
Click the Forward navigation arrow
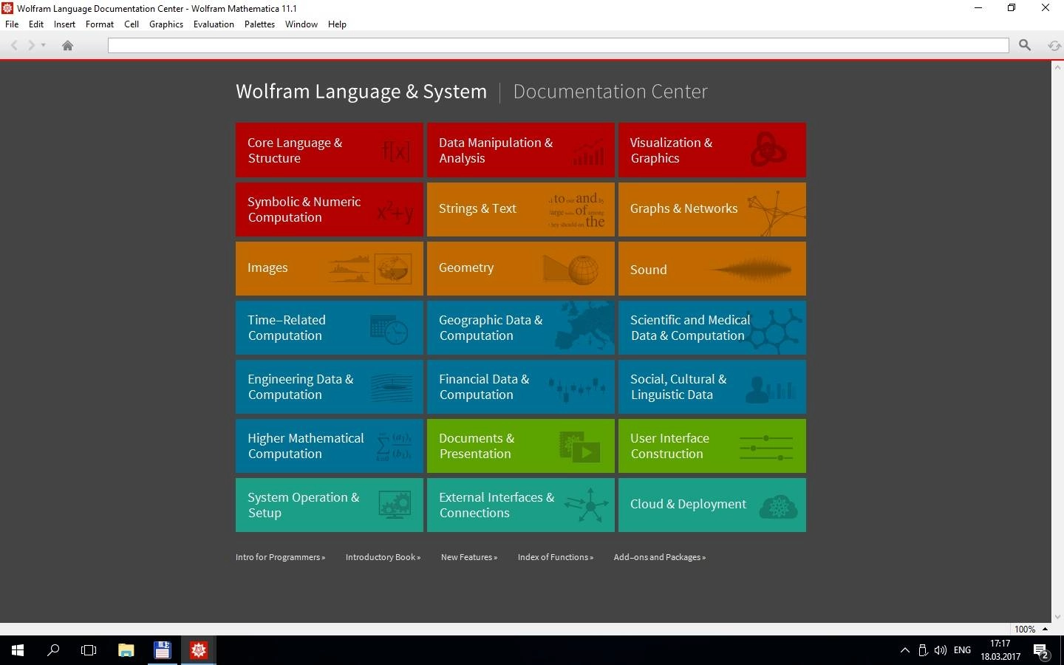31,46
